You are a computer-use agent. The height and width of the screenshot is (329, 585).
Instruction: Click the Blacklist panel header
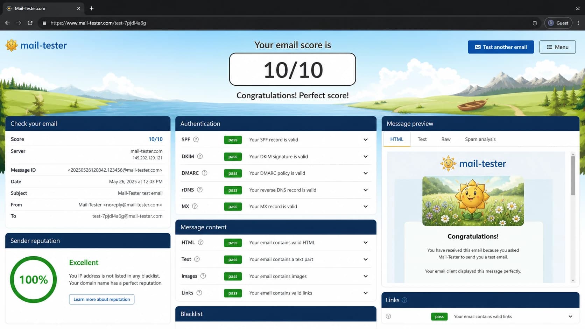coord(276,314)
